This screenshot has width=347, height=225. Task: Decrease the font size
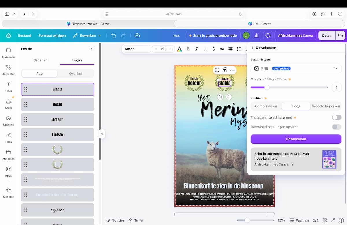pos(156,49)
